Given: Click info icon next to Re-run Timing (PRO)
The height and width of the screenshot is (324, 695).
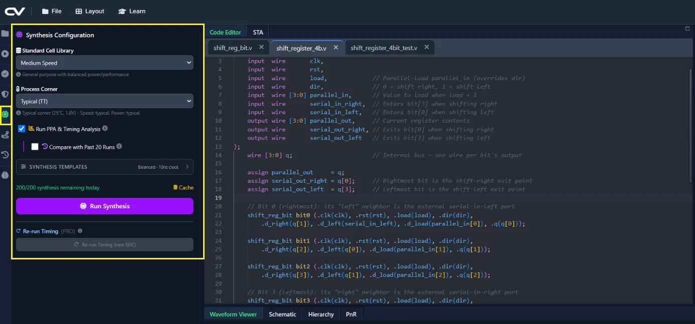Looking at the screenshot, I should tap(80, 231).
